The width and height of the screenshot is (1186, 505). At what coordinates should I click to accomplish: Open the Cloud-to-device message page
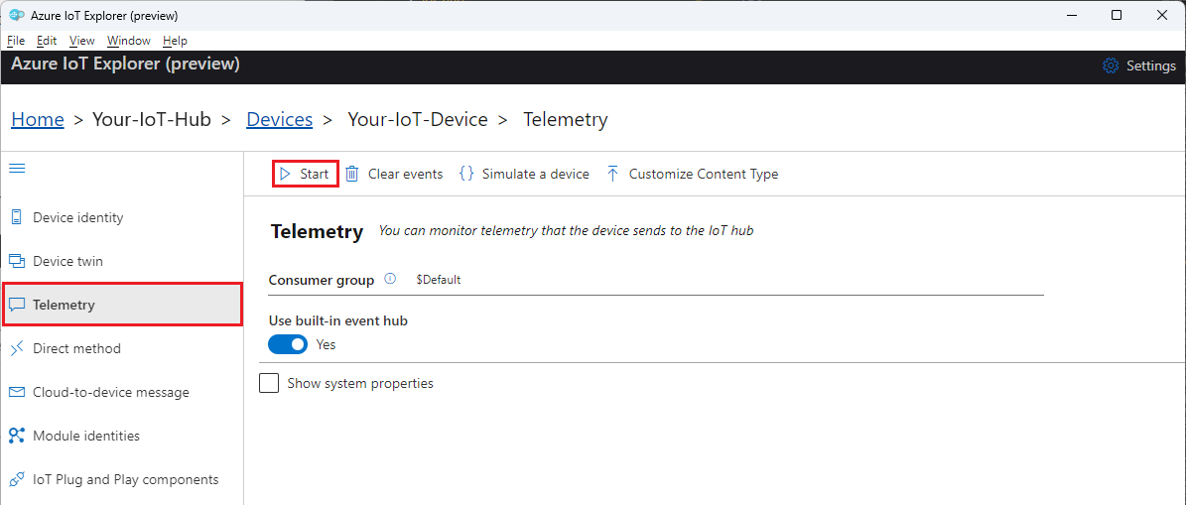point(110,392)
